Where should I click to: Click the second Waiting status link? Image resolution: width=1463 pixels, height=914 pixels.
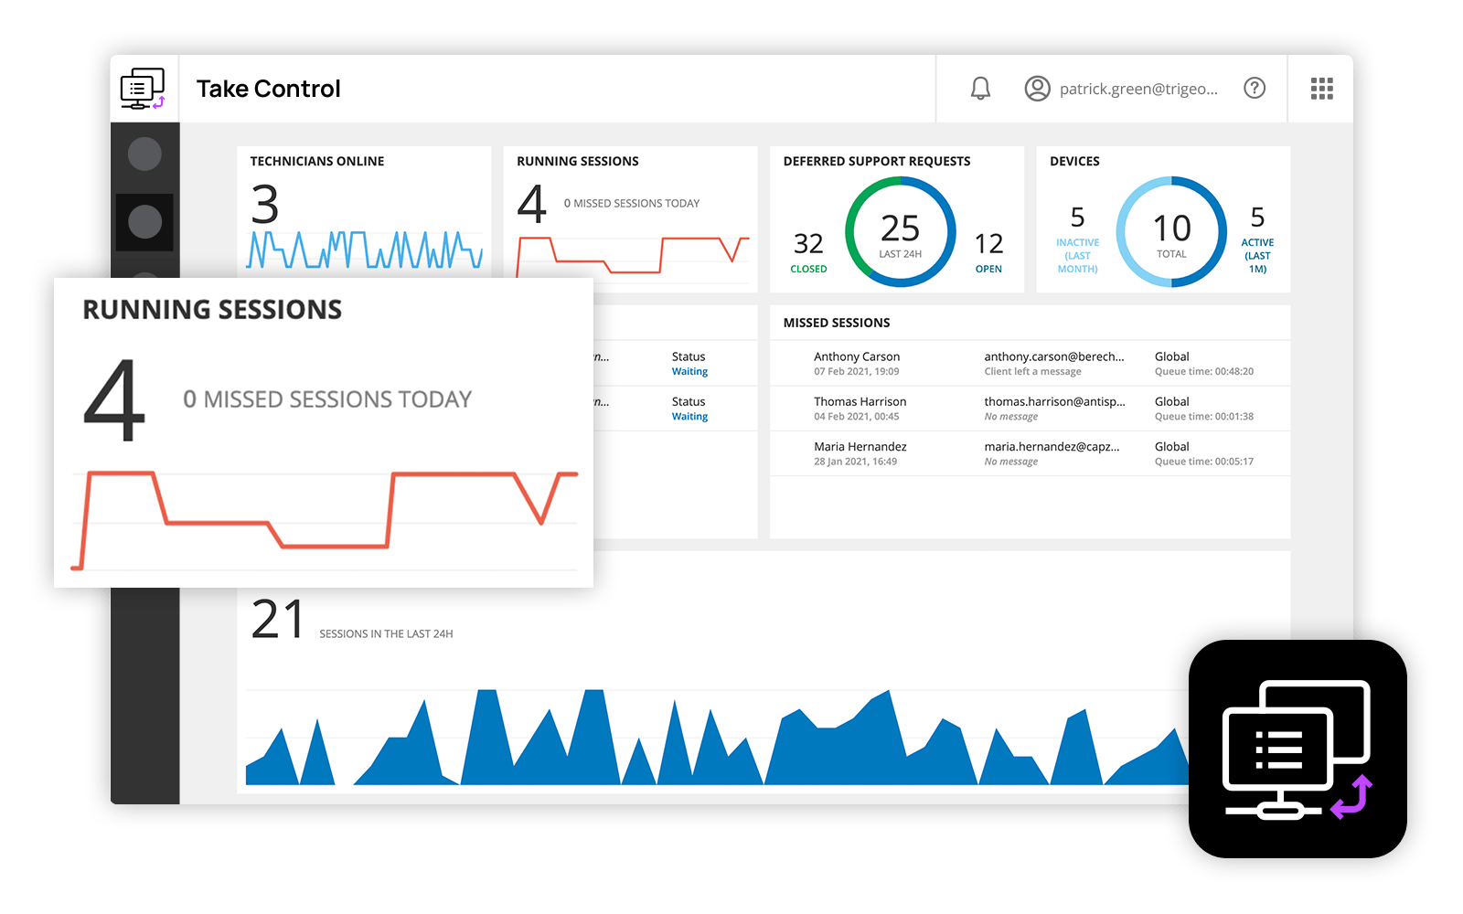tap(689, 416)
